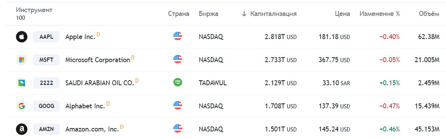Click the Изменение % column header
Screen dimensions: 446x139
tap(380, 14)
